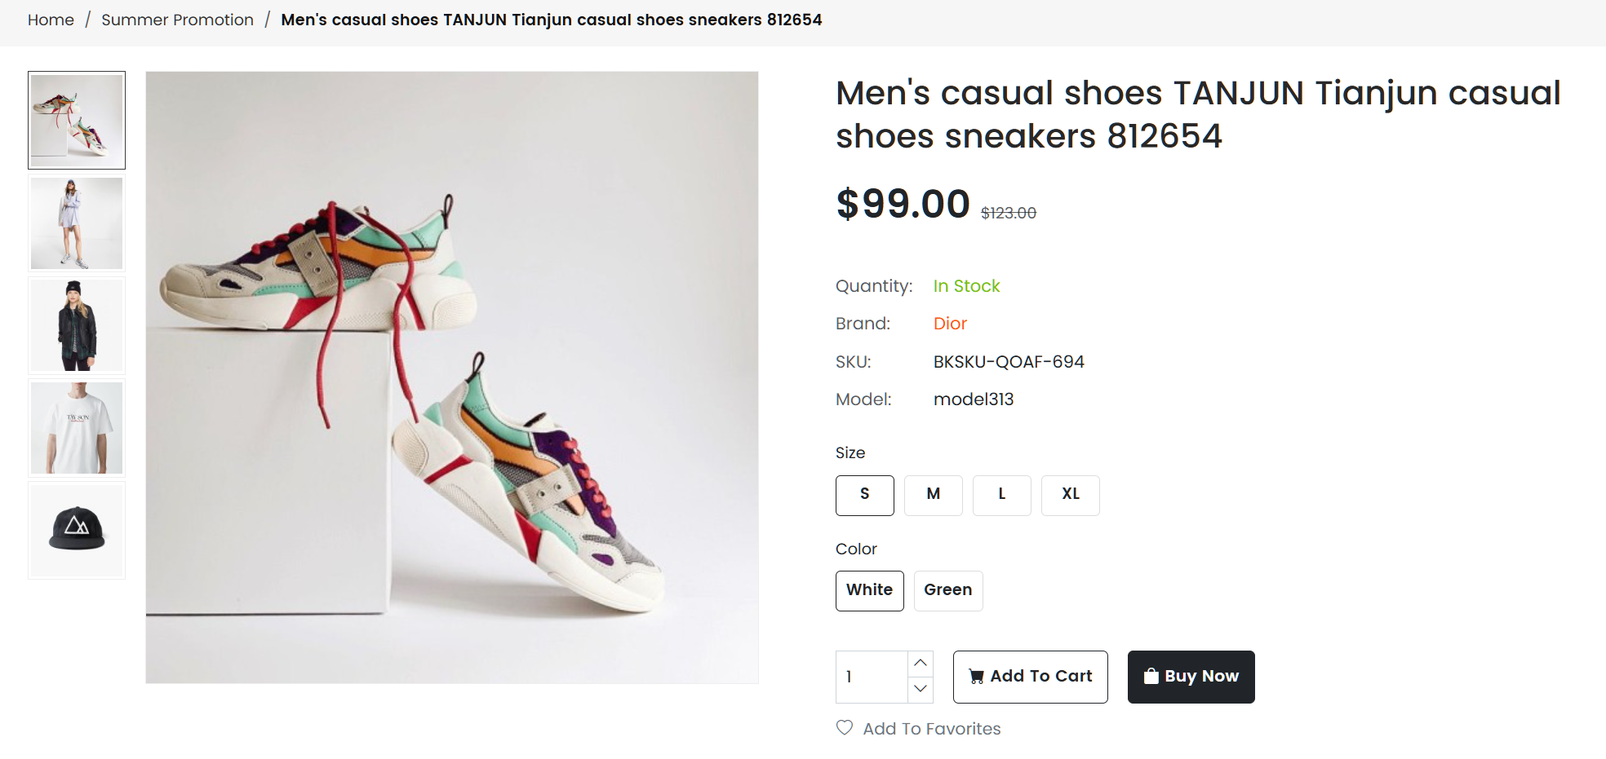Pick size L option
1606x759 pixels.
[1001, 495]
